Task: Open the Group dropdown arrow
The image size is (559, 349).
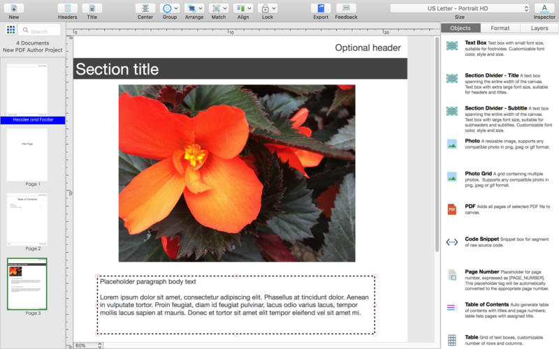Action: [176, 8]
